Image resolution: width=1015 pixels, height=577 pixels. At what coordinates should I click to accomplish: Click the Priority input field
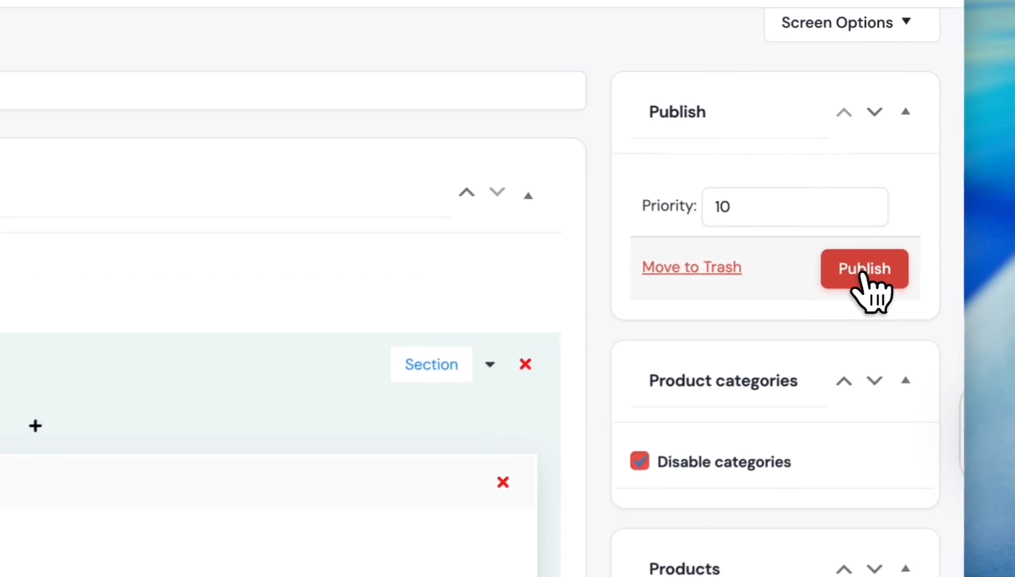tap(794, 207)
